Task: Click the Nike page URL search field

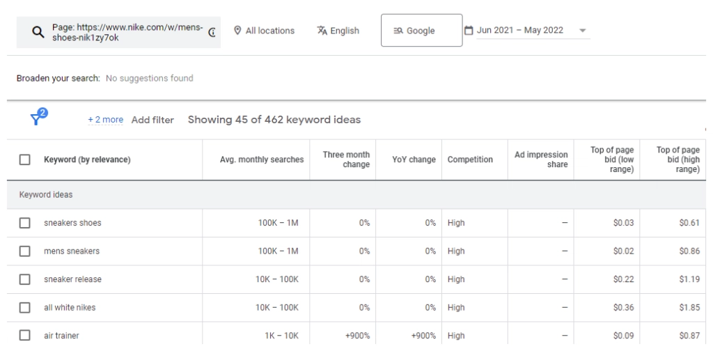Action: pos(118,32)
